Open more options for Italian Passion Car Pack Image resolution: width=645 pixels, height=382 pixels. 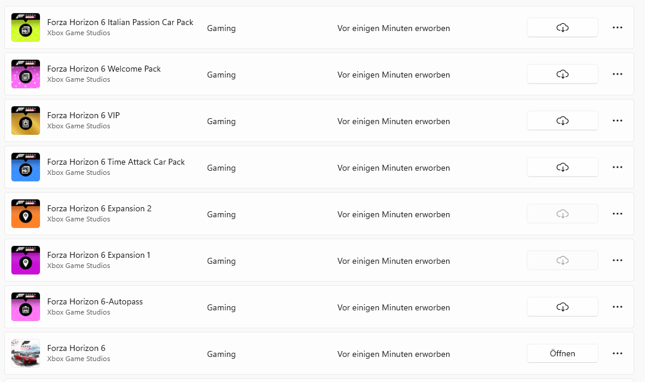(x=618, y=27)
